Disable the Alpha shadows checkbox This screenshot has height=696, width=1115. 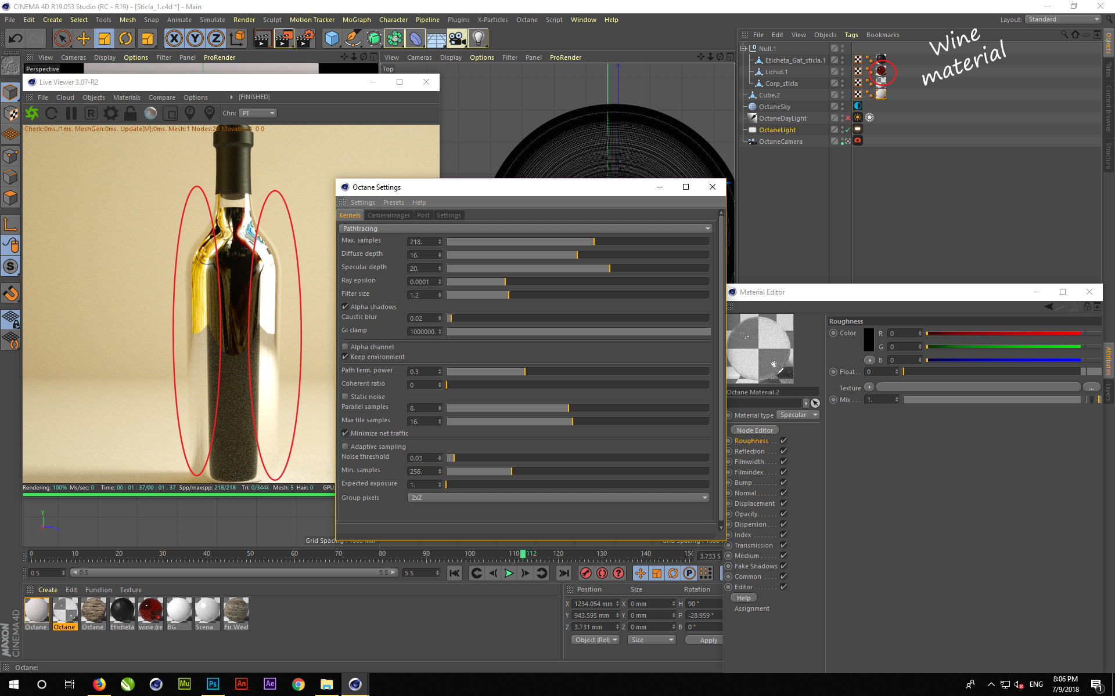click(x=345, y=307)
